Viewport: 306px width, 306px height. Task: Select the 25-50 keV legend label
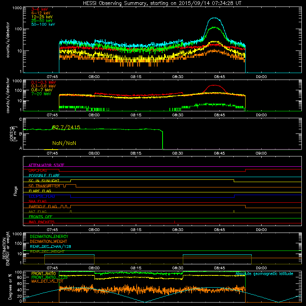tap(42, 21)
